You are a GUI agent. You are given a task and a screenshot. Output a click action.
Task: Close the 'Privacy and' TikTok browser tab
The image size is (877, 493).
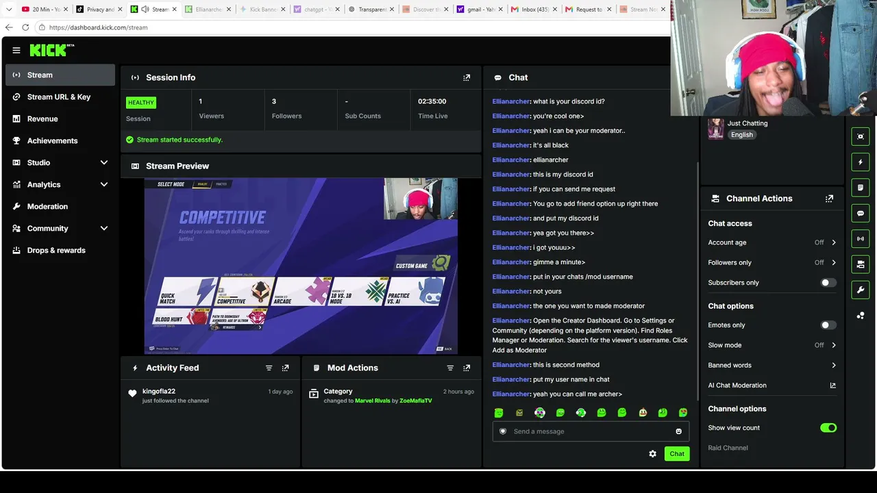click(x=121, y=9)
